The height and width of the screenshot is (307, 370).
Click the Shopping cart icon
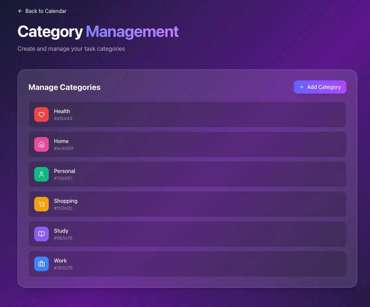[41, 204]
